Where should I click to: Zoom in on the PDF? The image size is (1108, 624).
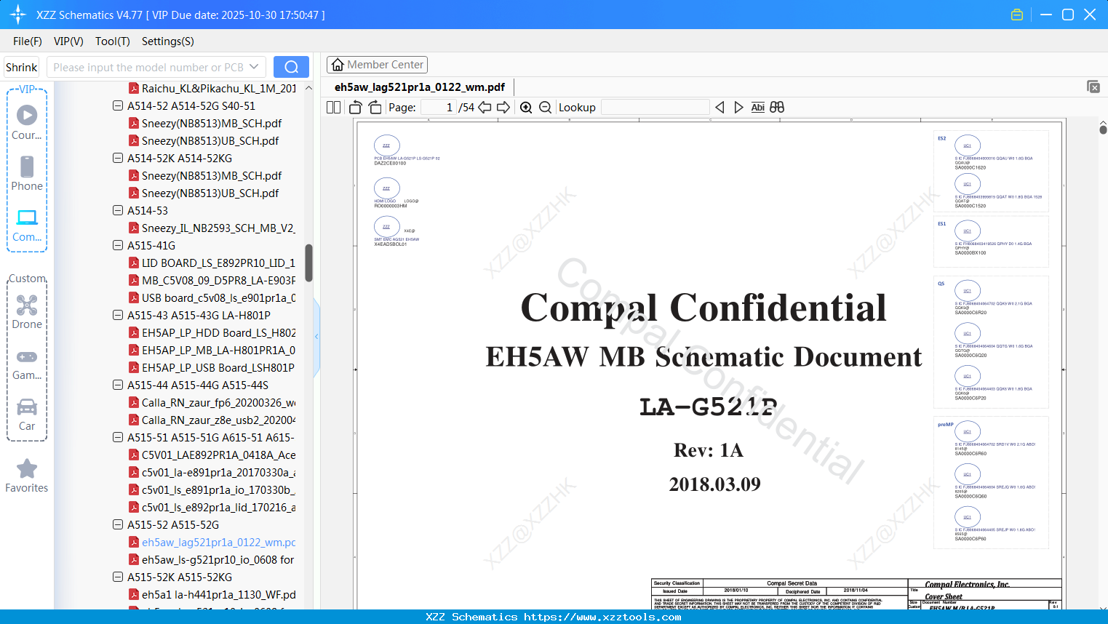(526, 108)
